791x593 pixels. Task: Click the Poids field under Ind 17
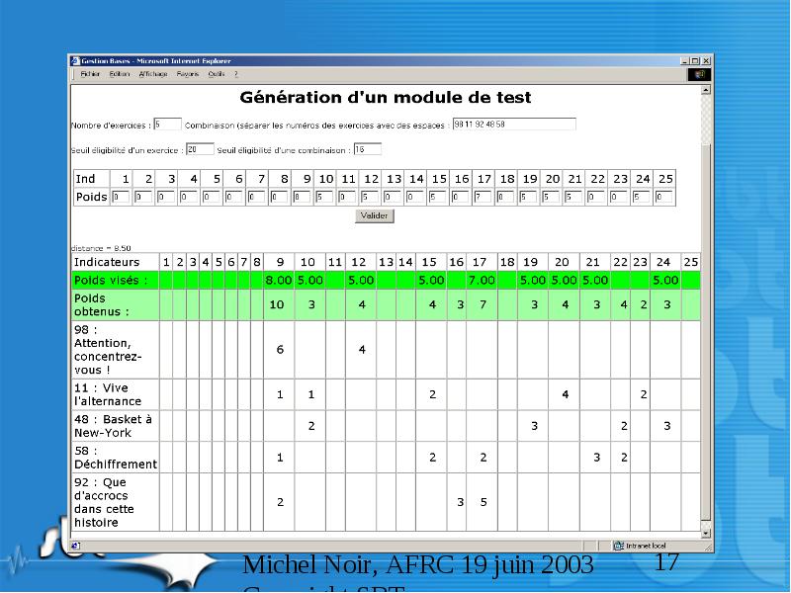483,197
